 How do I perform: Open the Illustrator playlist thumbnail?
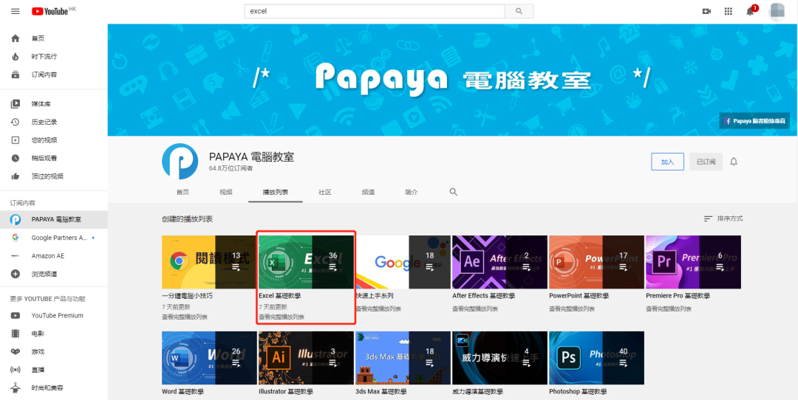coord(306,358)
